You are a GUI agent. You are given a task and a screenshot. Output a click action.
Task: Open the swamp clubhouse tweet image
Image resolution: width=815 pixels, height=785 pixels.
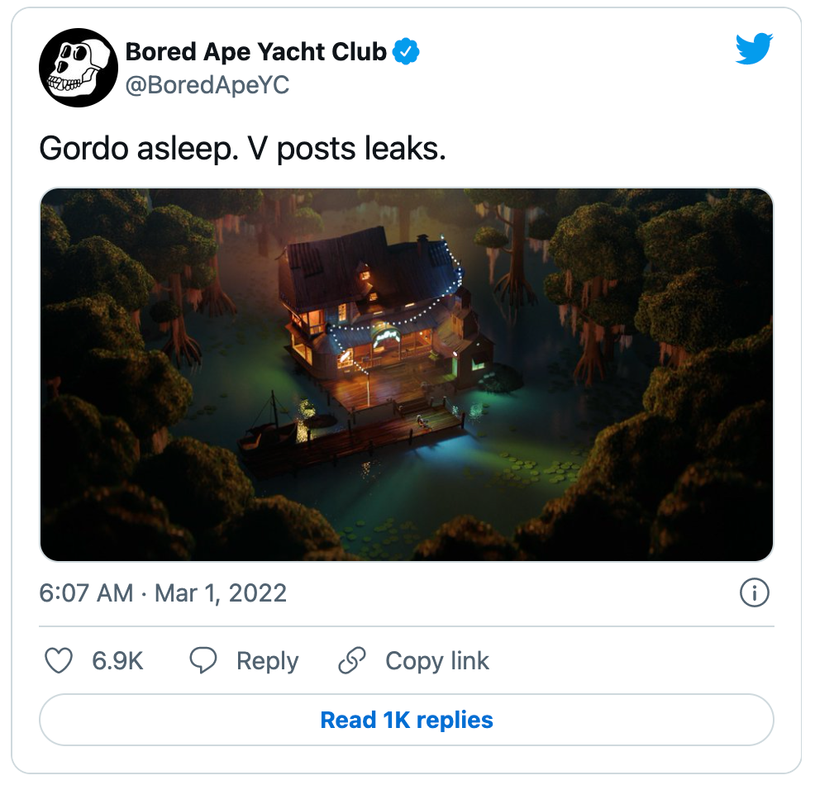coord(407,374)
